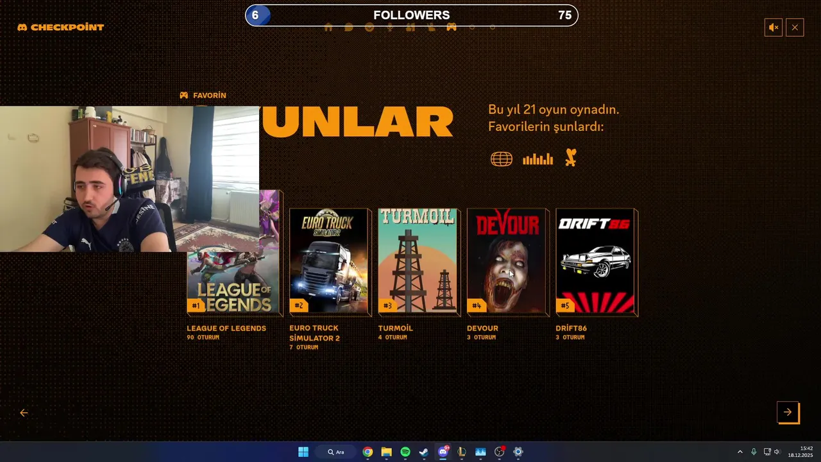This screenshot has height=462, width=821.
Task: Open the blue chart app in taskbar
Action: 480,452
